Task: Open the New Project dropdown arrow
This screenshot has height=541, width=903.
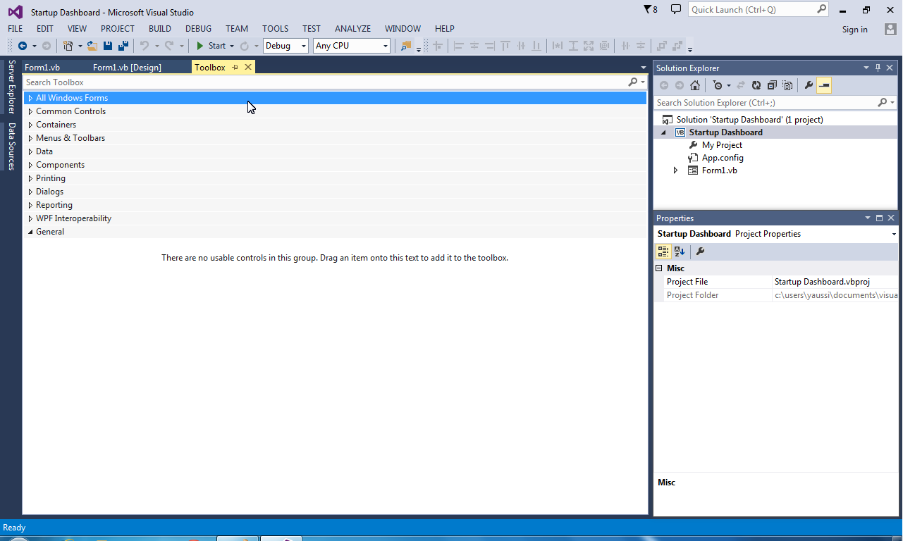Action: (x=80, y=46)
